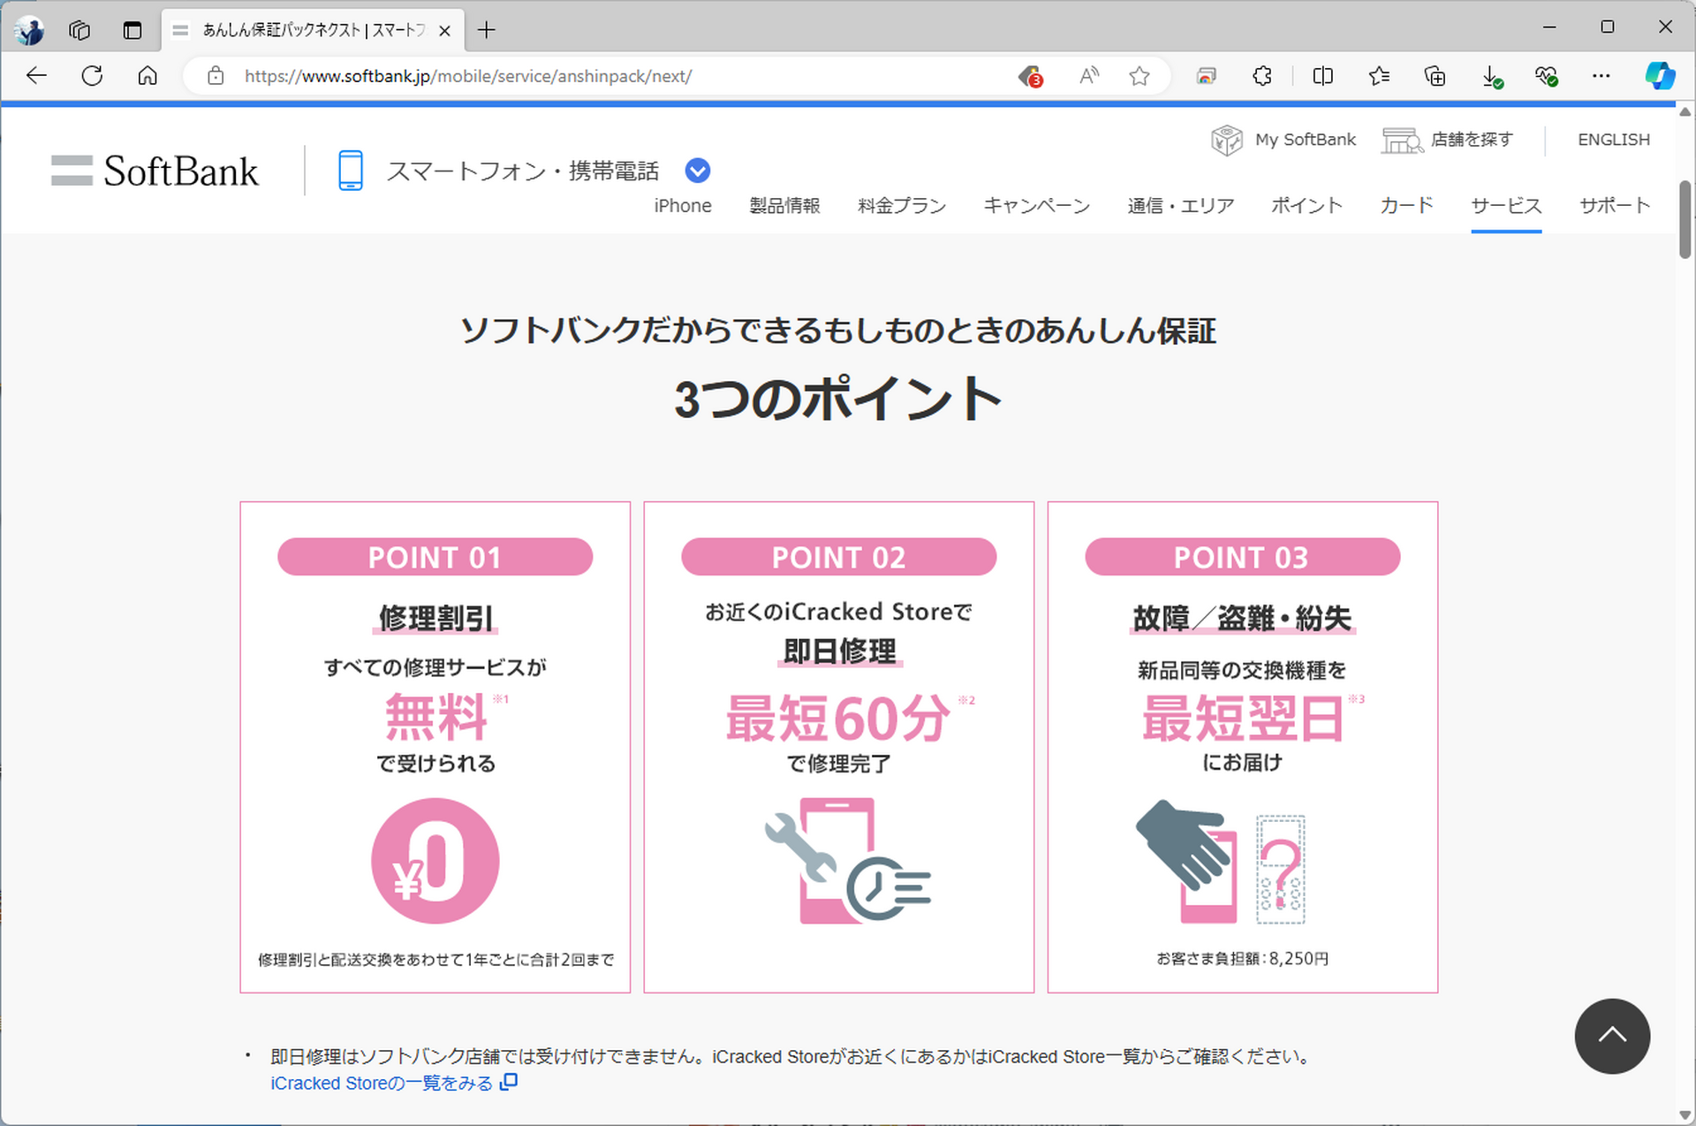This screenshot has height=1126, width=1696.
Task: Open キャンペーン menu
Action: tap(1037, 205)
